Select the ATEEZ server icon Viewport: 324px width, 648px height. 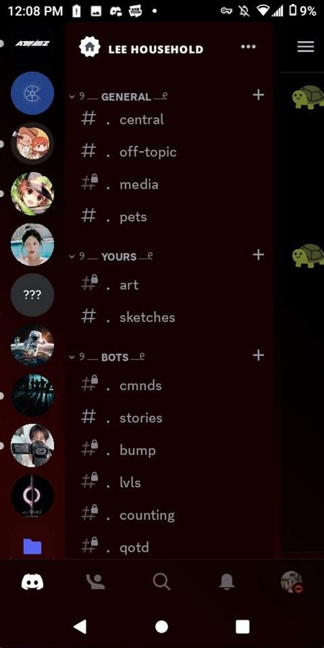[32, 43]
